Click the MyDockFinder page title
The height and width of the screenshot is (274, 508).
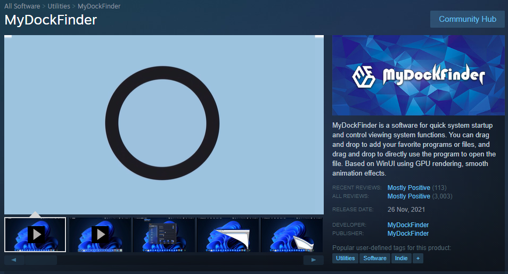coord(51,20)
